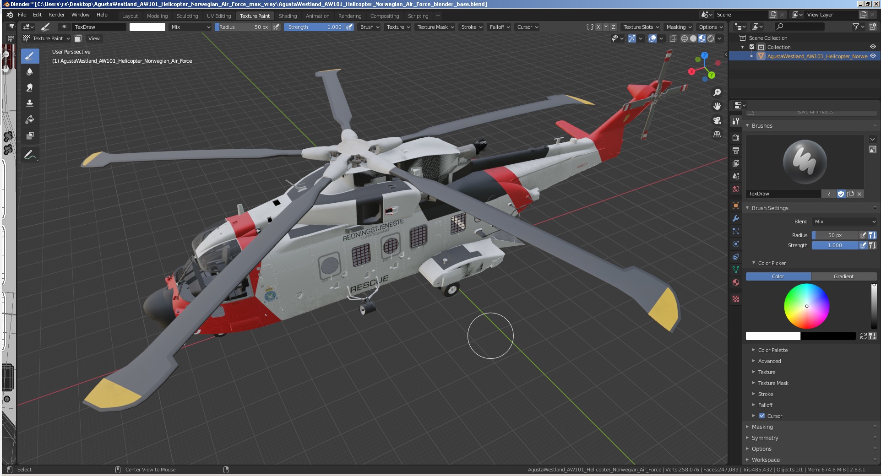
Task: Select the Fill bucket tool
Action: [30, 119]
